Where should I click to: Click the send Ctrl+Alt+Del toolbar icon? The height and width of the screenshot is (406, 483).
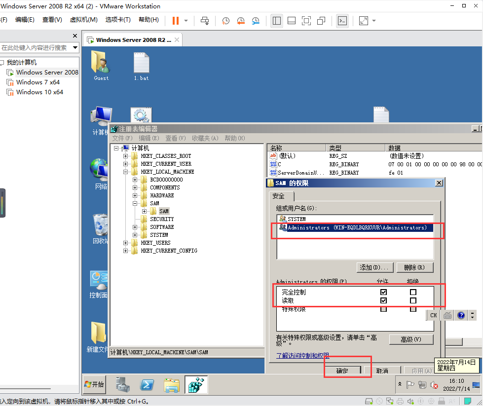pyautogui.click(x=205, y=21)
